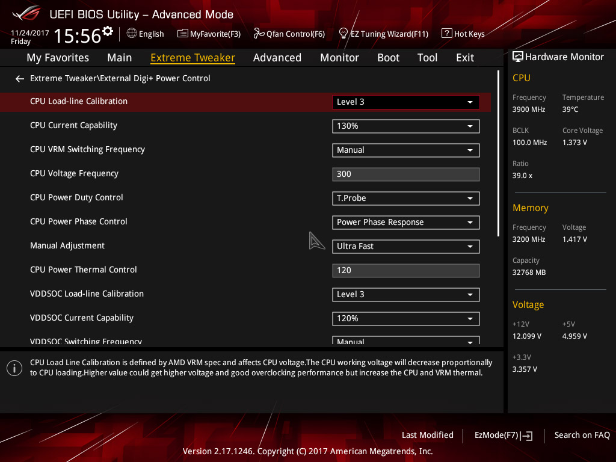The height and width of the screenshot is (462, 616).
Task: Select Manual Adjustment label
Action: click(x=67, y=246)
